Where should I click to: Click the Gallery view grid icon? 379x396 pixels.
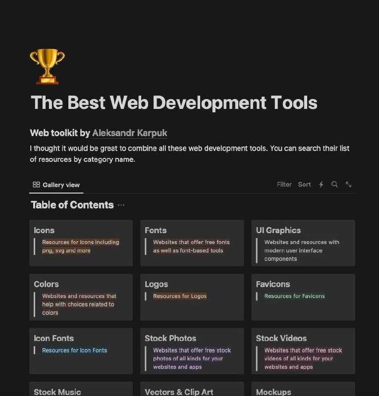(x=36, y=185)
